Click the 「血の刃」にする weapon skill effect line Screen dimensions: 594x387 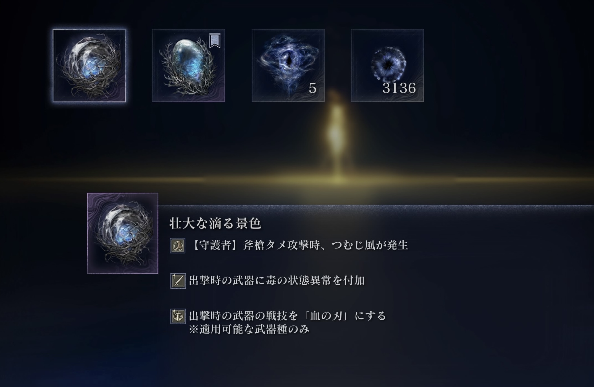(288, 316)
